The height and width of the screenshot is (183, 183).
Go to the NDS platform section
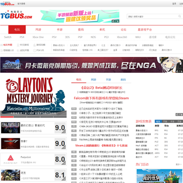coord(93,37)
